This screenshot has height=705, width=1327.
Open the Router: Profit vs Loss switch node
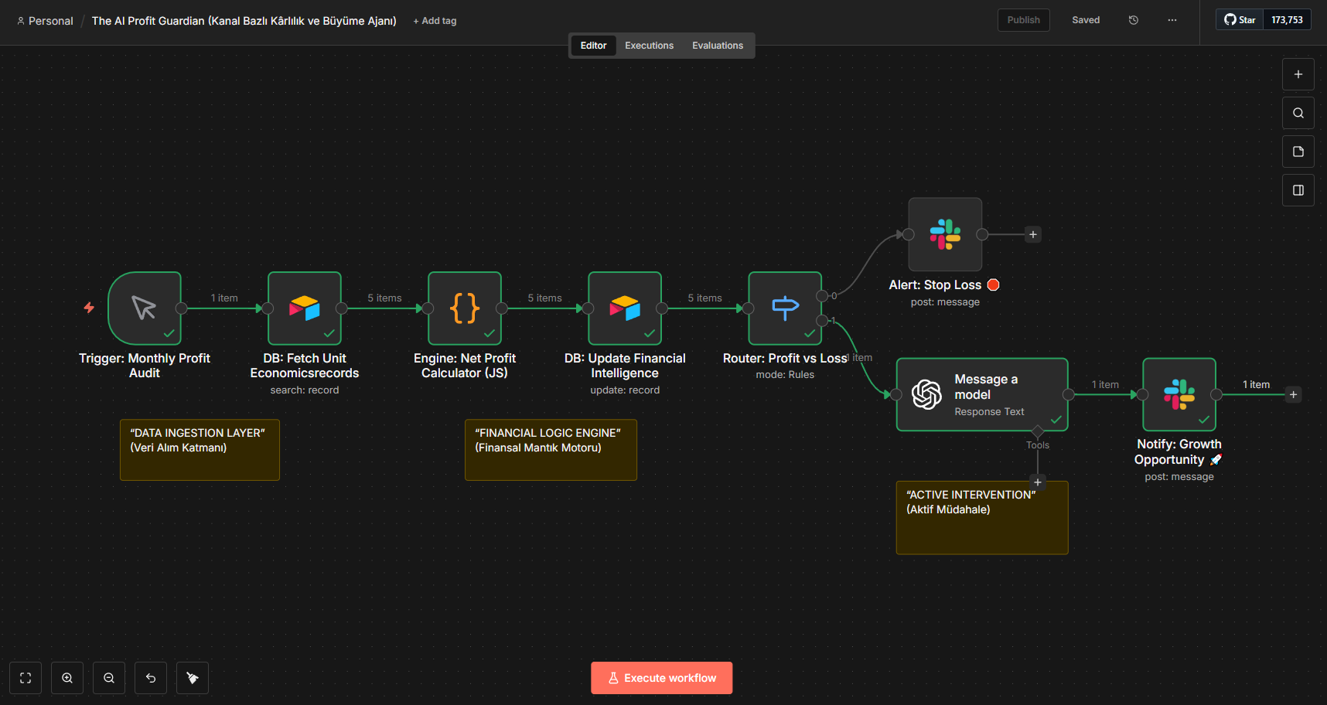(x=785, y=308)
